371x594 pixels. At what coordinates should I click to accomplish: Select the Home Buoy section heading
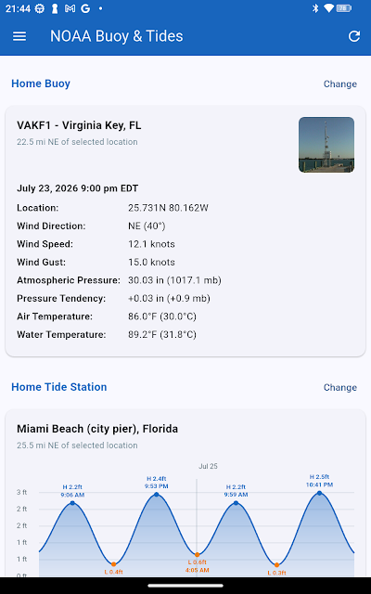tap(41, 84)
